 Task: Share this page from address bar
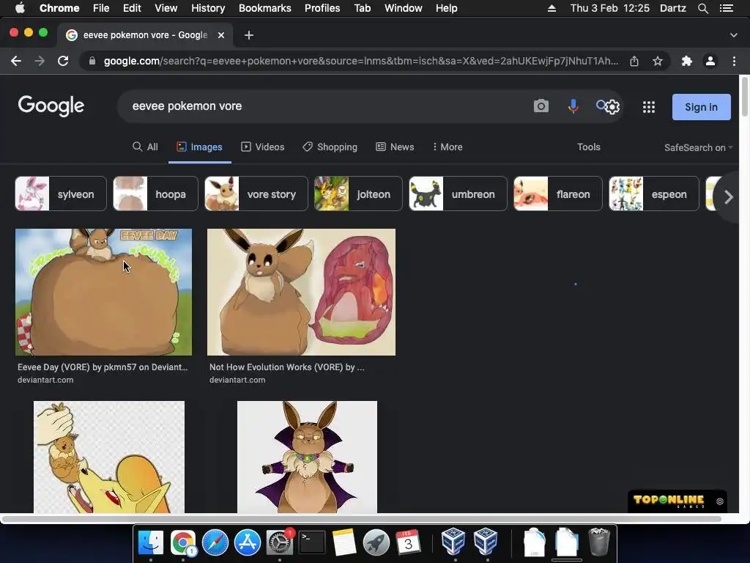(x=634, y=62)
